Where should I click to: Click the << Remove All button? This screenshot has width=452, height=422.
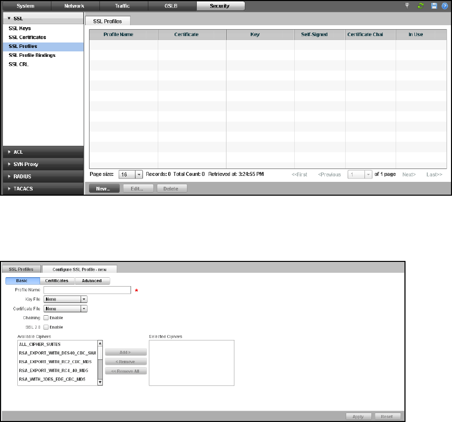126,371
